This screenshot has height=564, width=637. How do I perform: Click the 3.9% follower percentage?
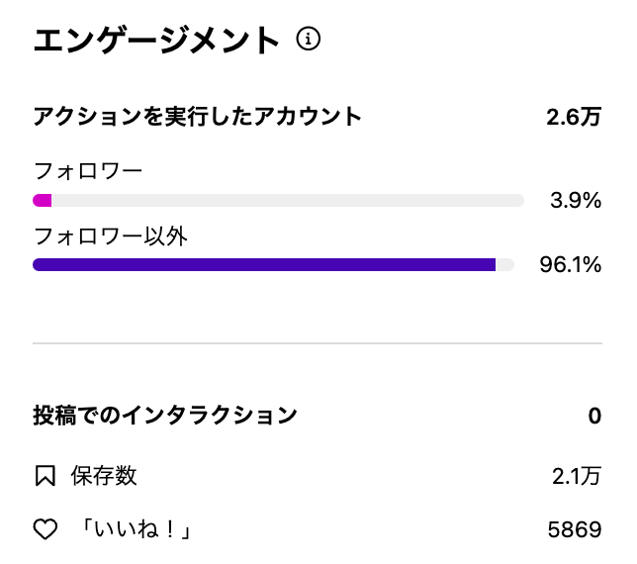[x=576, y=201]
